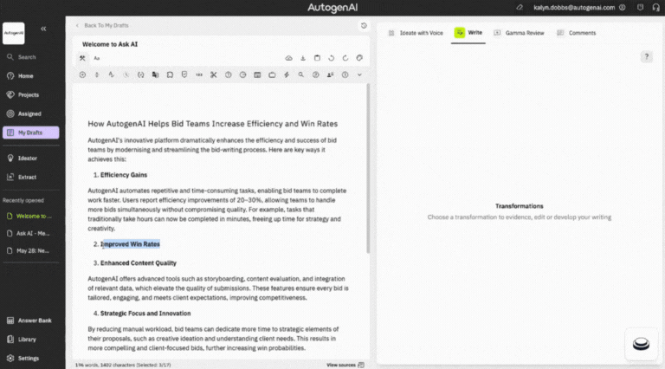Image resolution: width=665 pixels, height=369 pixels.
Task: Open the Aa text formatting tab
Action: pos(97,58)
